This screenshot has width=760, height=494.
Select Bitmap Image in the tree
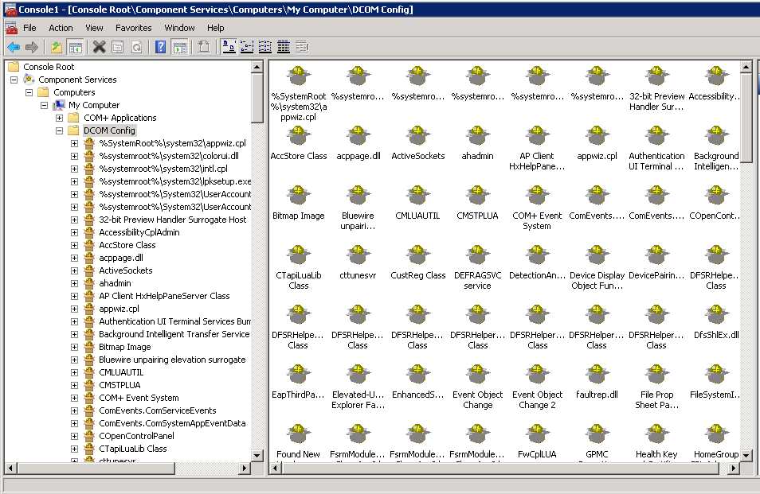(x=124, y=347)
